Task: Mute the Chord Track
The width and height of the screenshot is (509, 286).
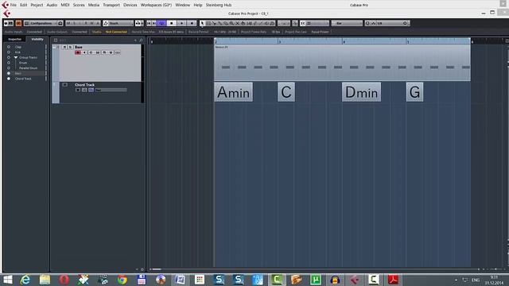Action: 65,85
